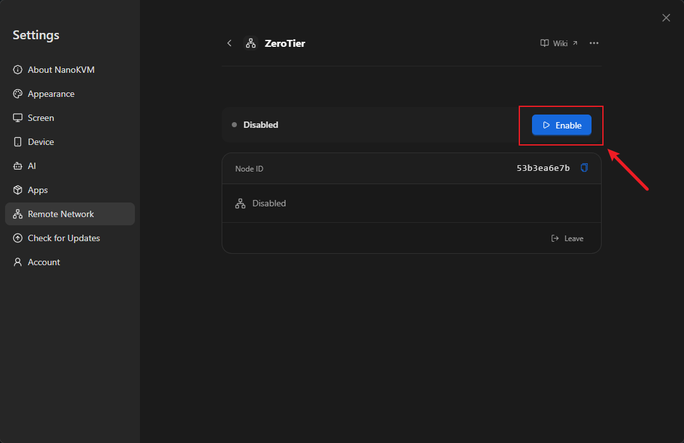The height and width of the screenshot is (443, 684).
Task: Click the Disabled status text at top
Action: pyautogui.click(x=260, y=125)
